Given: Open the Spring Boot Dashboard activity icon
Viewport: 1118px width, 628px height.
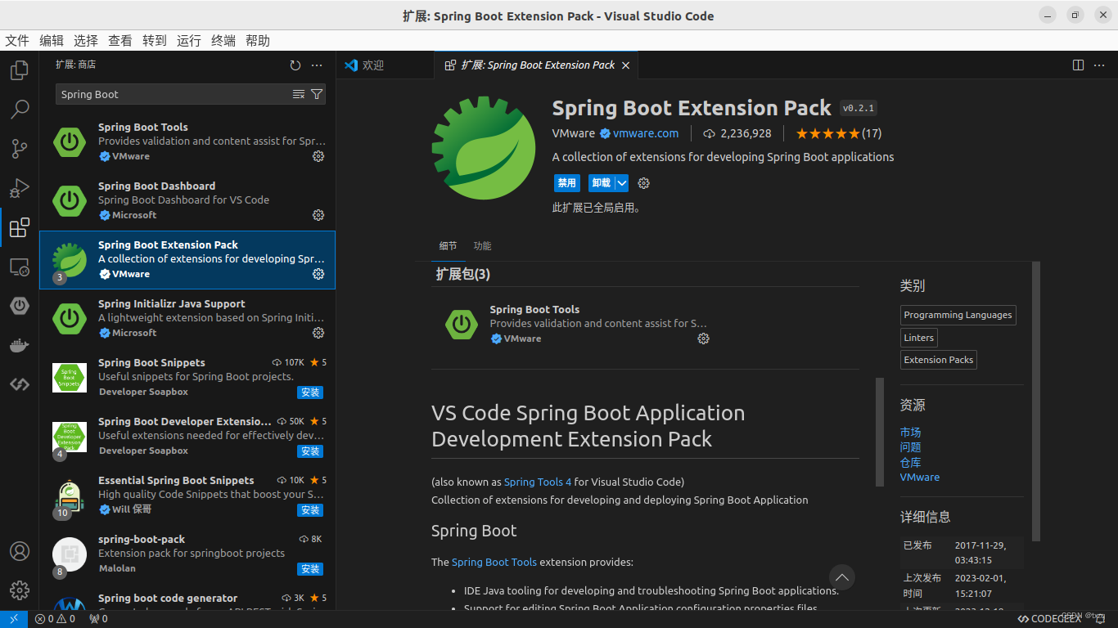Looking at the screenshot, I should [20, 306].
